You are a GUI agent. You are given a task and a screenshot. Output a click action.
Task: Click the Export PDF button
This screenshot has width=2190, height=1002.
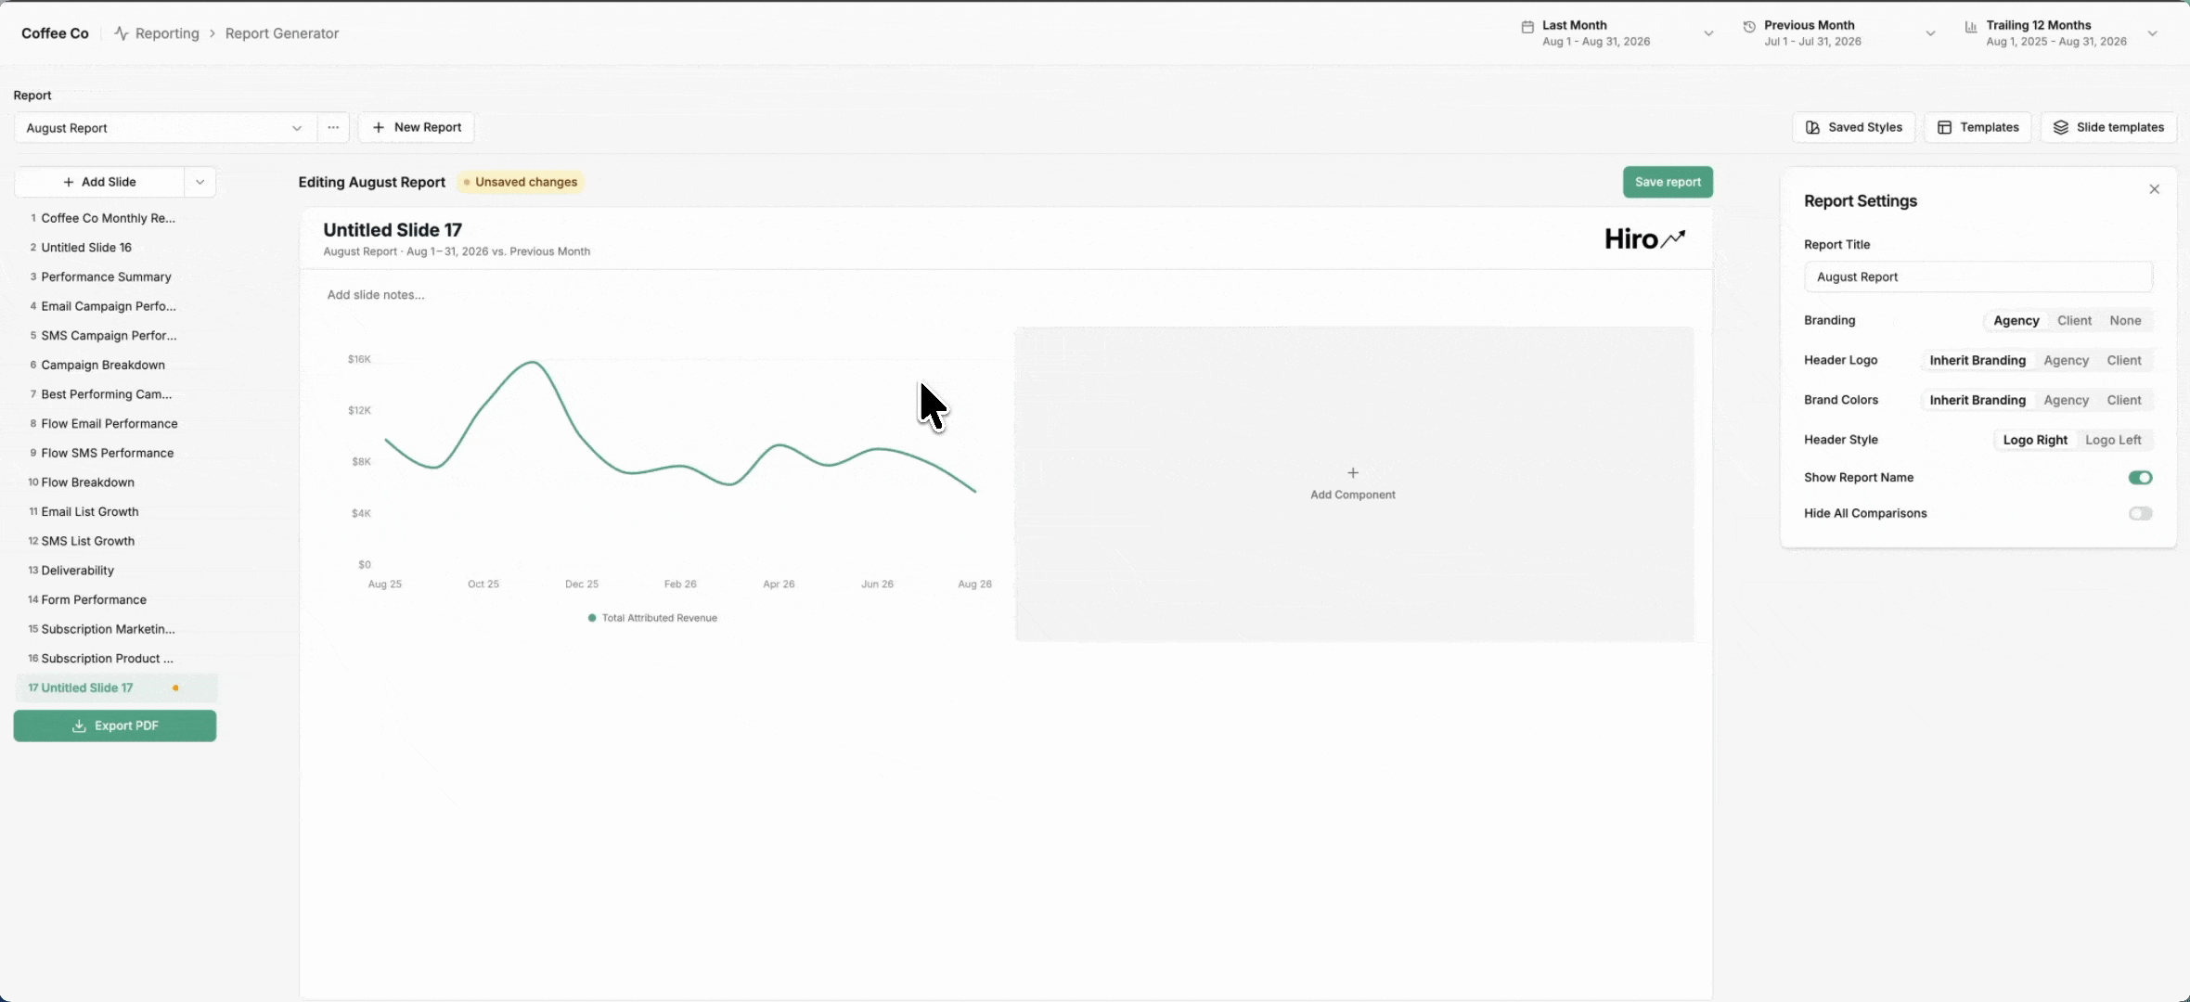point(115,726)
